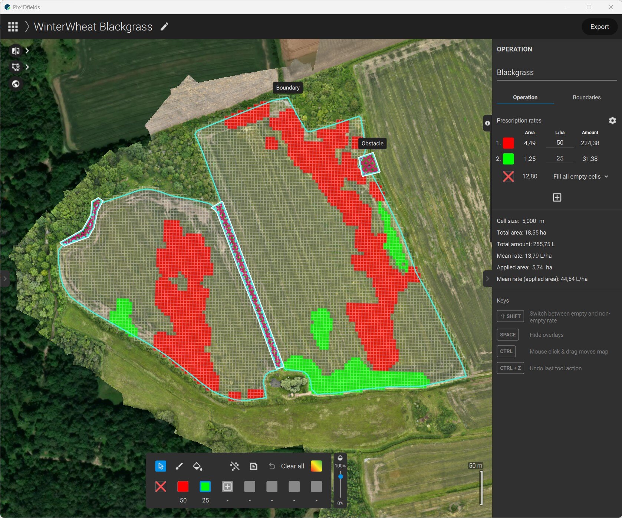Activate the magic wand auto-select tool

click(x=235, y=466)
